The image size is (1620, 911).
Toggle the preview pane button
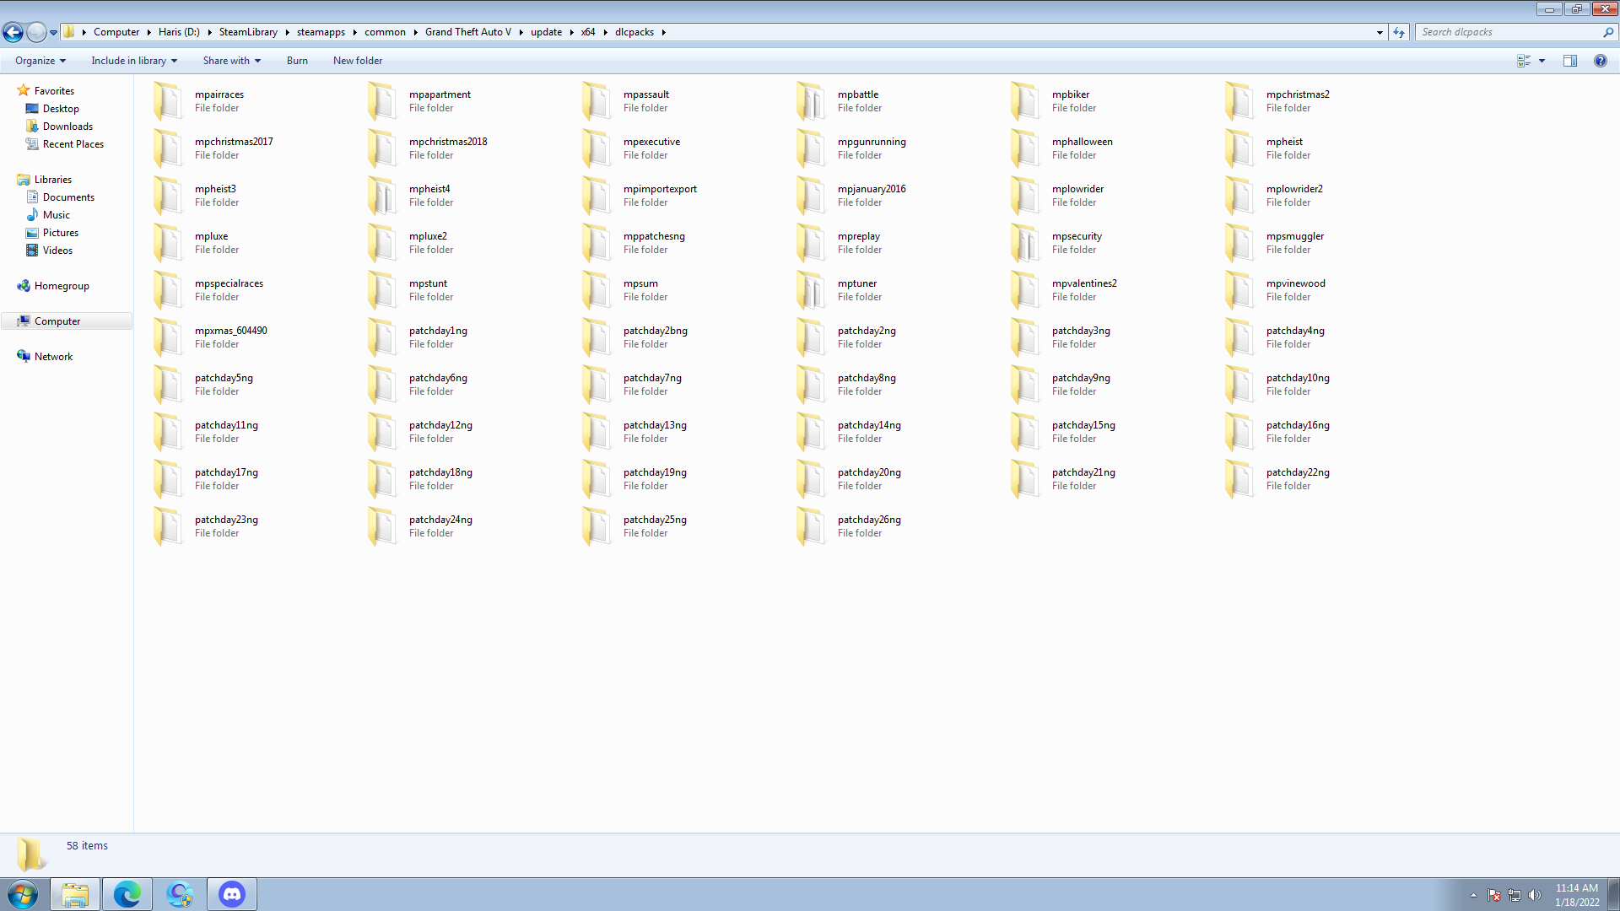[x=1570, y=61]
